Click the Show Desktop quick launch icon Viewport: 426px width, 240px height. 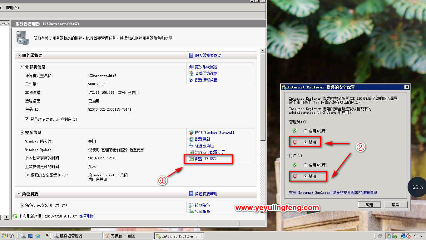click(30, 236)
